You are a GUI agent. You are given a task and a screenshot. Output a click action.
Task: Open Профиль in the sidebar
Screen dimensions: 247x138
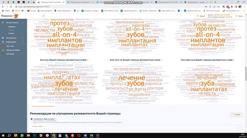(x=12, y=27)
